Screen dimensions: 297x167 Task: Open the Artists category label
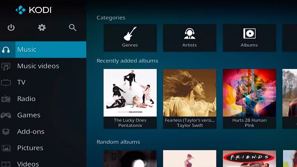coord(190,45)
